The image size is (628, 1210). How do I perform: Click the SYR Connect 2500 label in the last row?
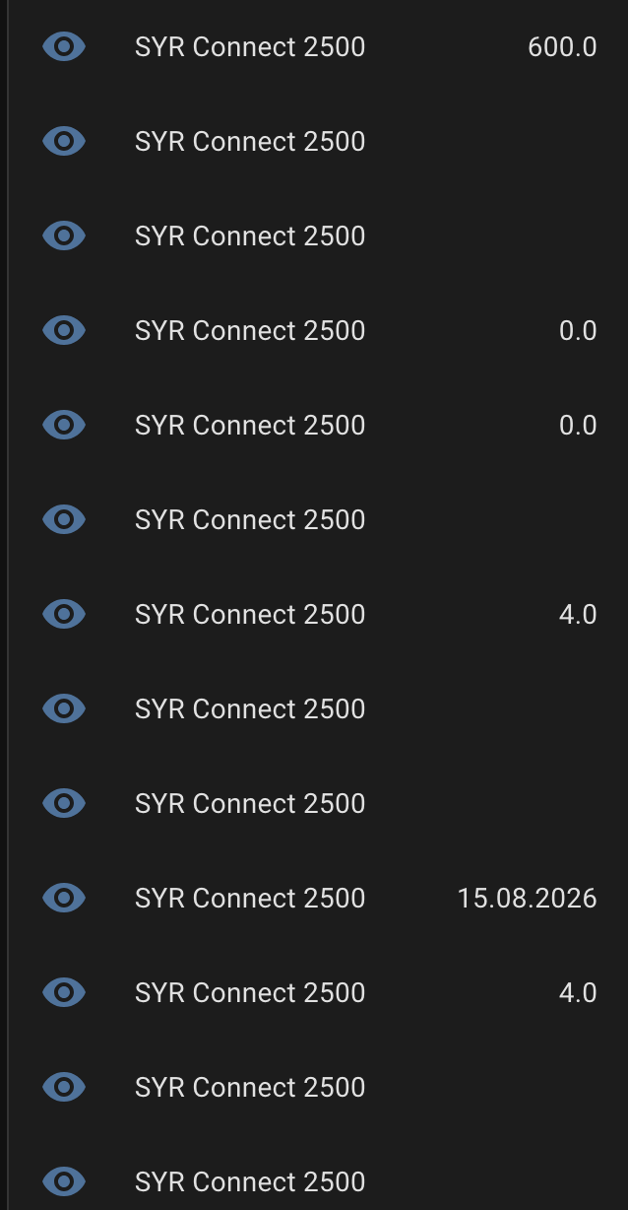[x=250, y=1181]
